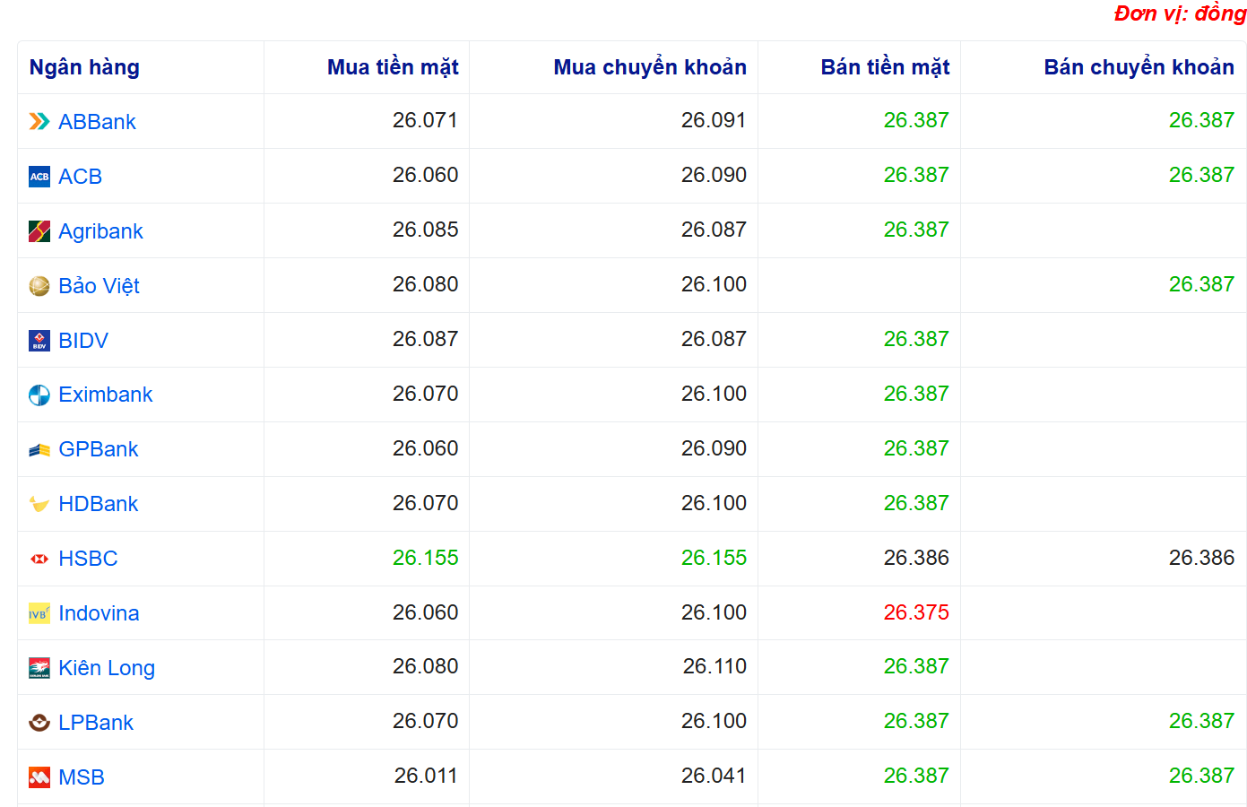Image resolution: width=1247 pixels, height=807 pixels.
Task: Click the ACB bank logo icon
Action: pos(39,177)
